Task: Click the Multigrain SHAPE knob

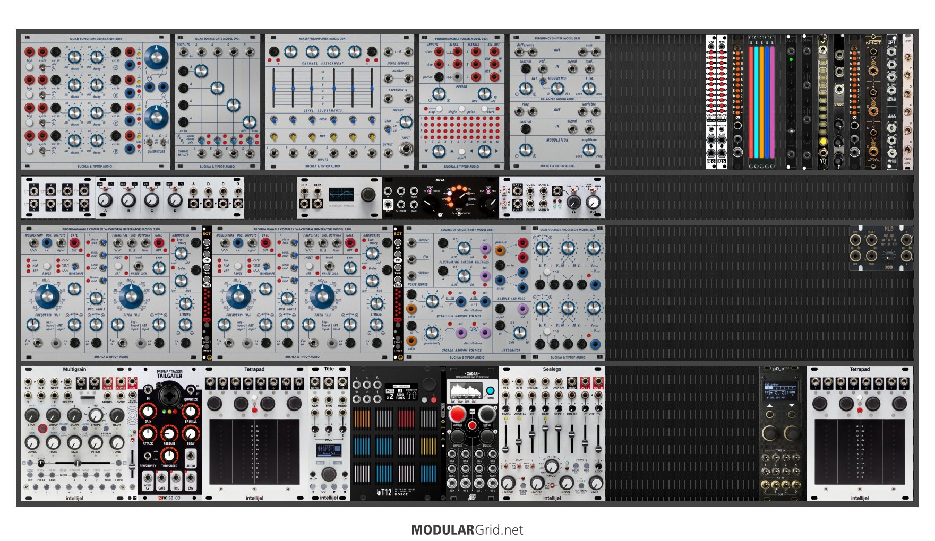Action: pos(96,415)
